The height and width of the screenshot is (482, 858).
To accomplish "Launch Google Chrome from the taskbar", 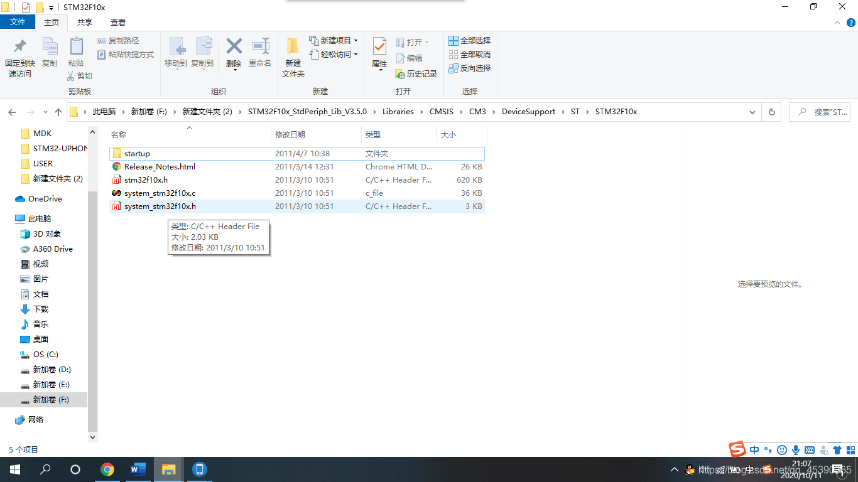I will click(107, 469).
